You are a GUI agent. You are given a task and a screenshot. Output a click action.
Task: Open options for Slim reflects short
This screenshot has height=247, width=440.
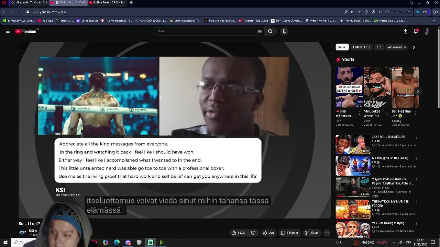coord(359,113)
